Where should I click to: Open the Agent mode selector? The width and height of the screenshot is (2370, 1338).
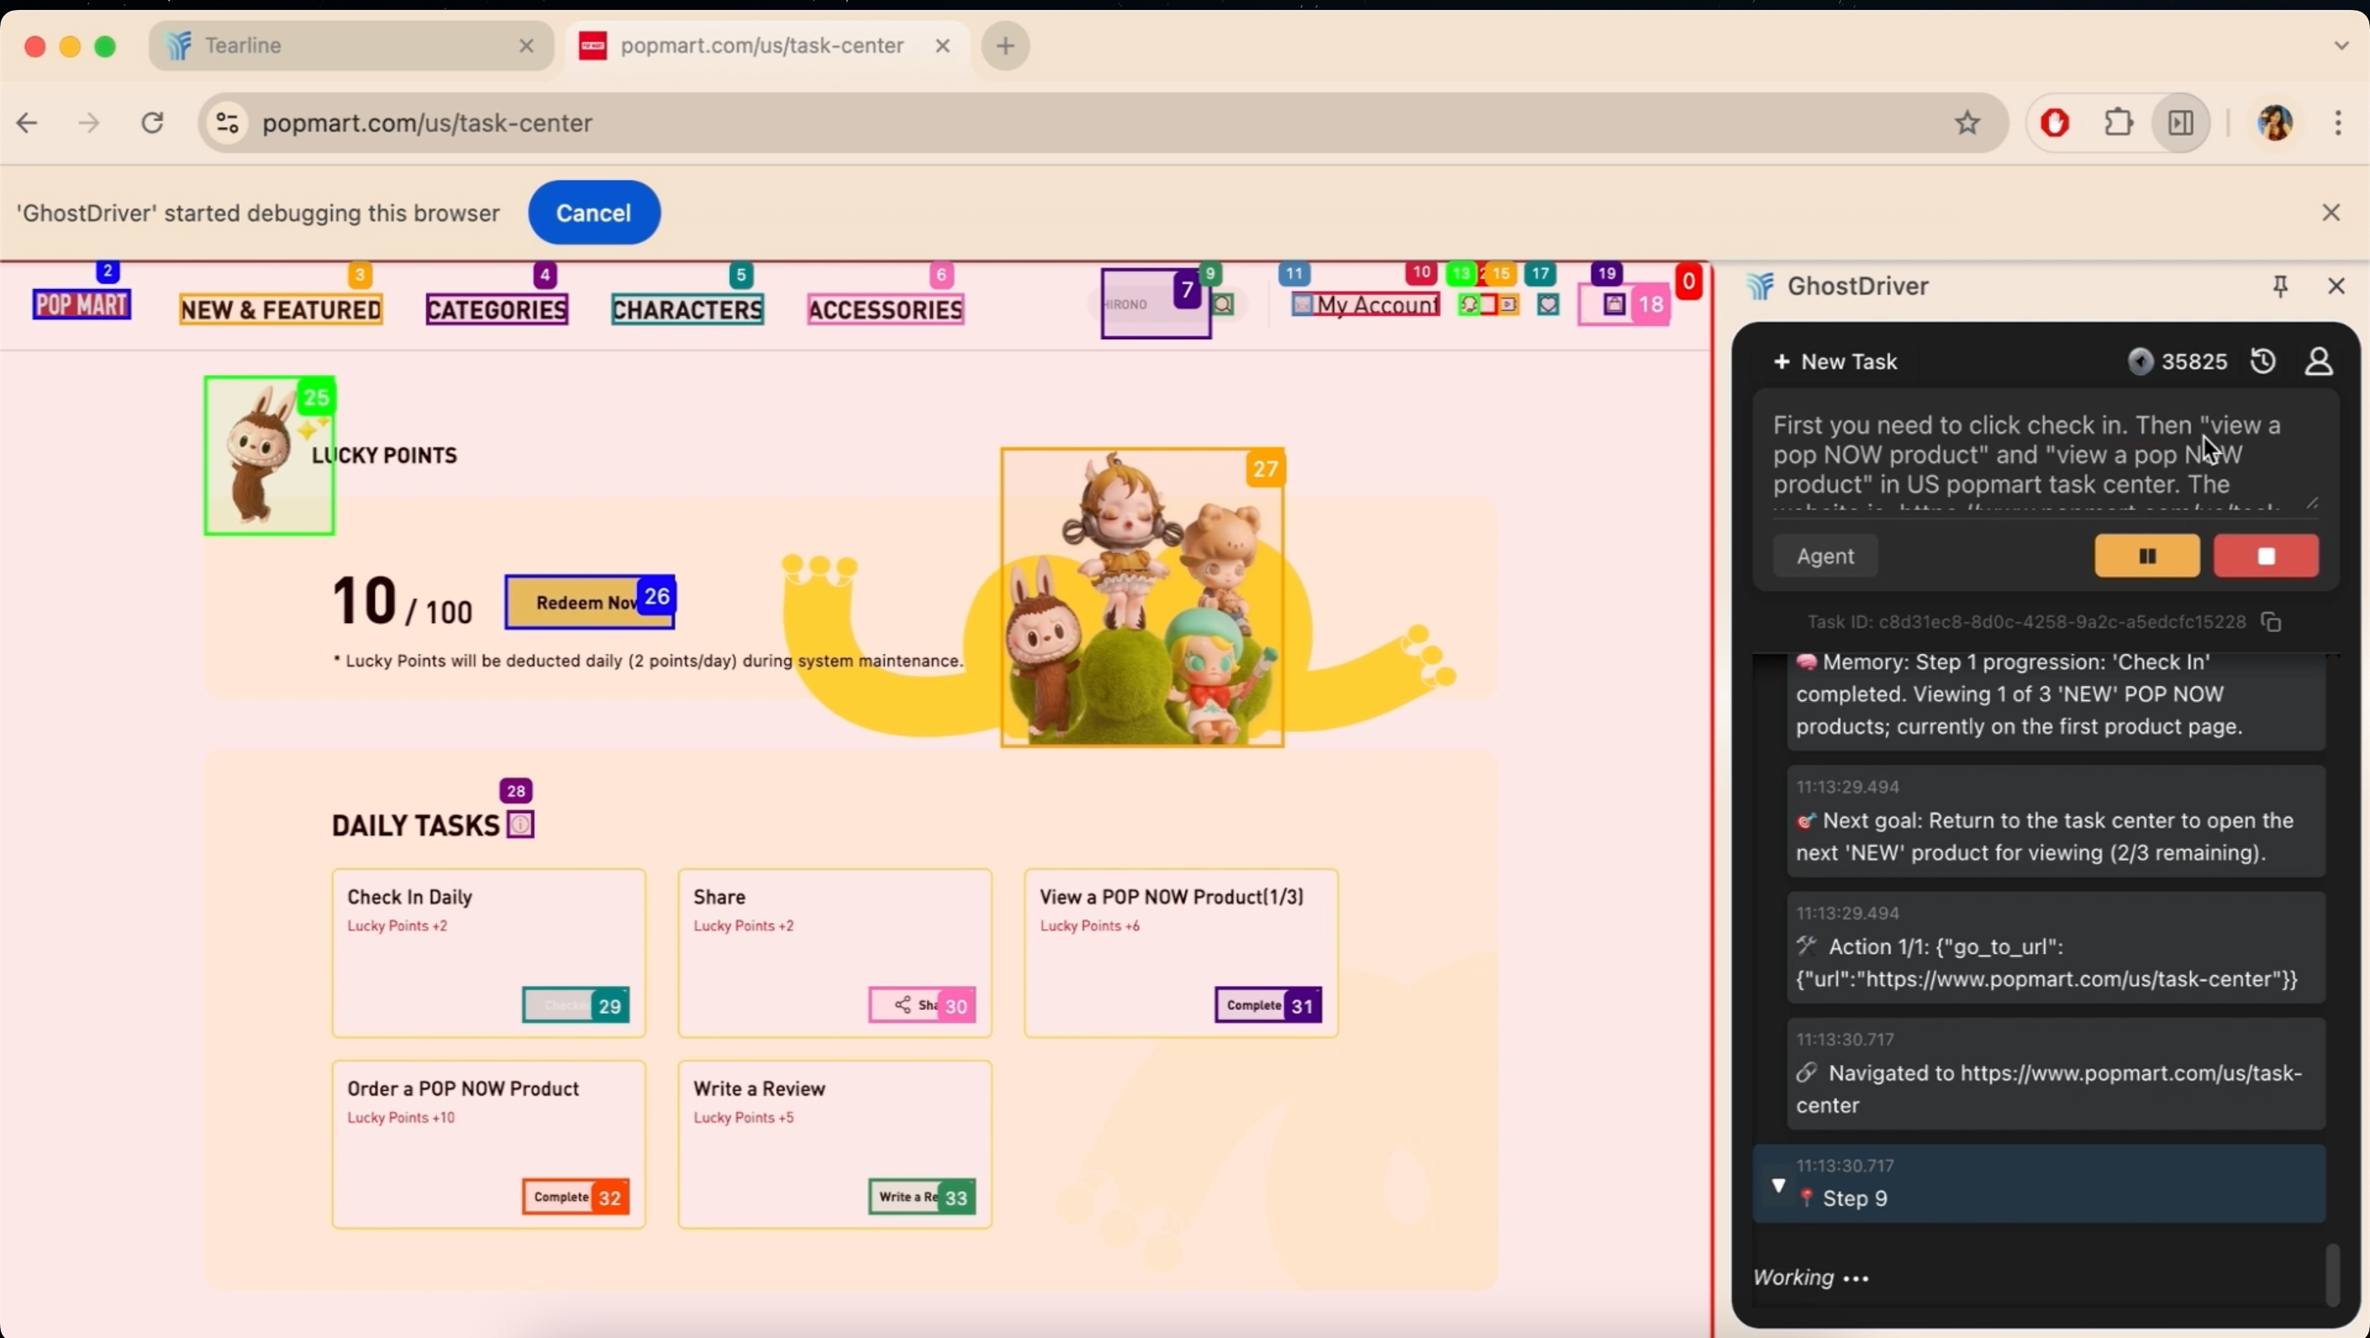[1825, 555]
